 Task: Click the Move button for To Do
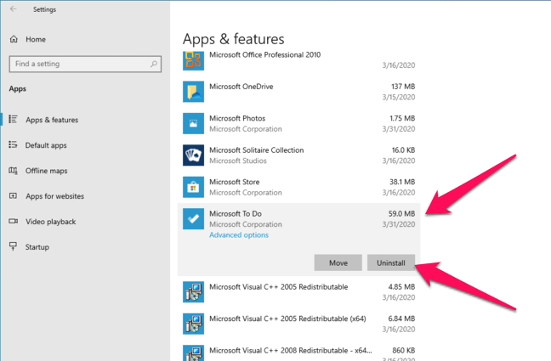coord(338,262)
